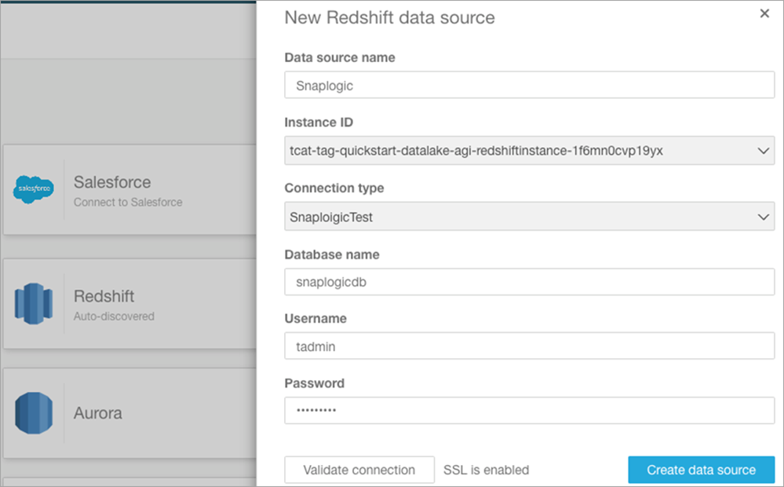Click the Create data source button
The height and width of the screenshot is (487, 784).
(x=701, y=470)
